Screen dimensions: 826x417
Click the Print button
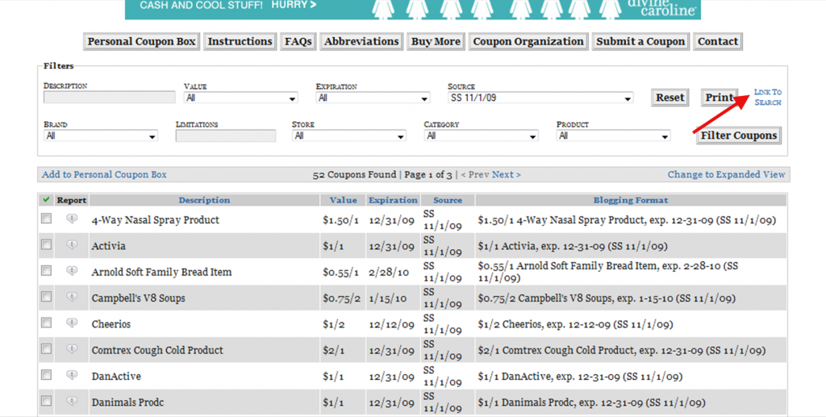click(720, 98)
